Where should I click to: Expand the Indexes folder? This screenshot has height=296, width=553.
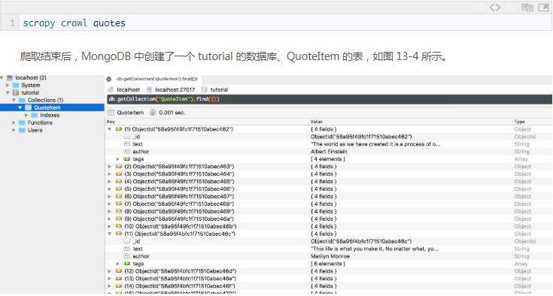26,115
